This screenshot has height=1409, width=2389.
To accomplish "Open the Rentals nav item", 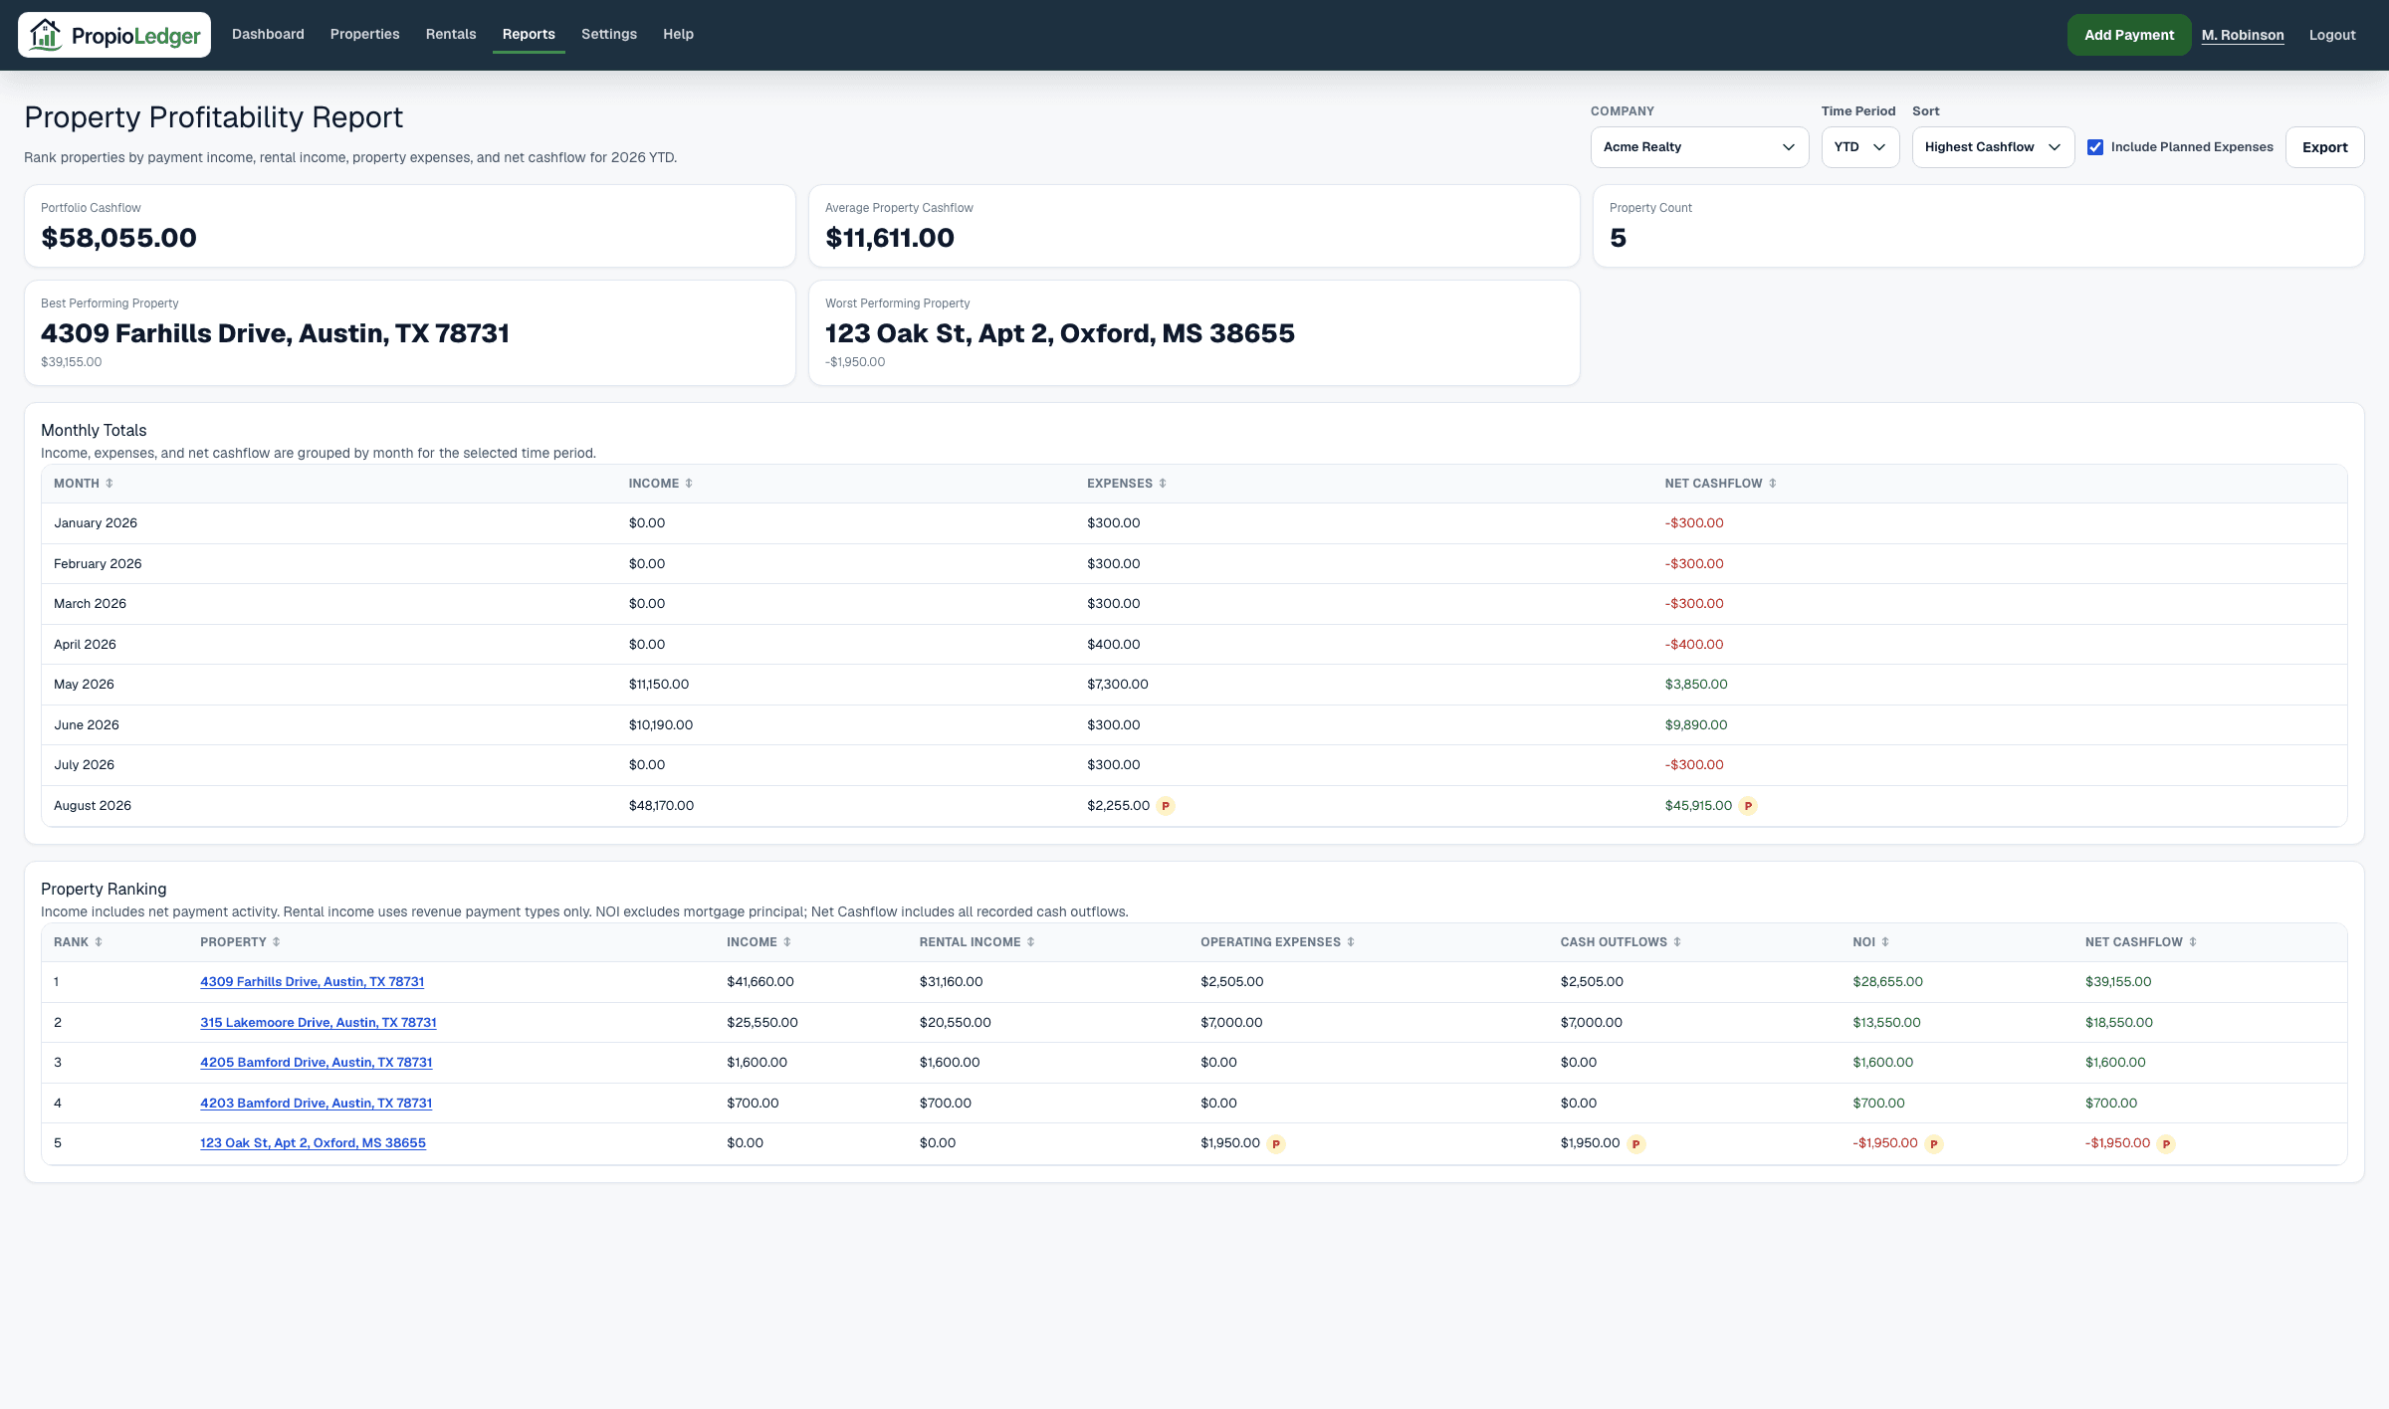I will 451,34.
